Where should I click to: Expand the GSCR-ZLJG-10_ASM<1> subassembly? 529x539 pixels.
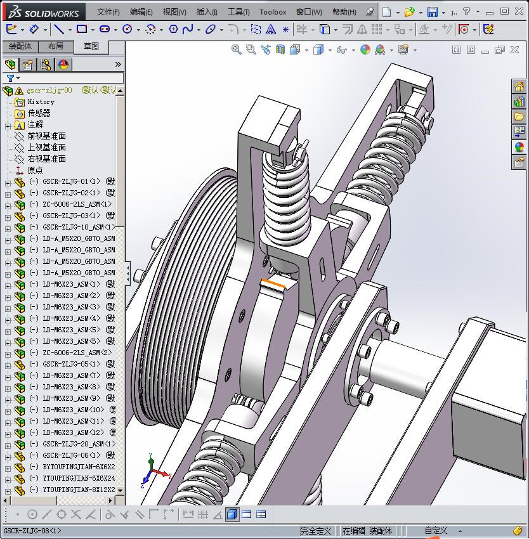pos(8,229)
